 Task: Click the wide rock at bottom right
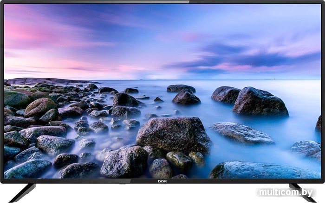click(x=265, y=170)
